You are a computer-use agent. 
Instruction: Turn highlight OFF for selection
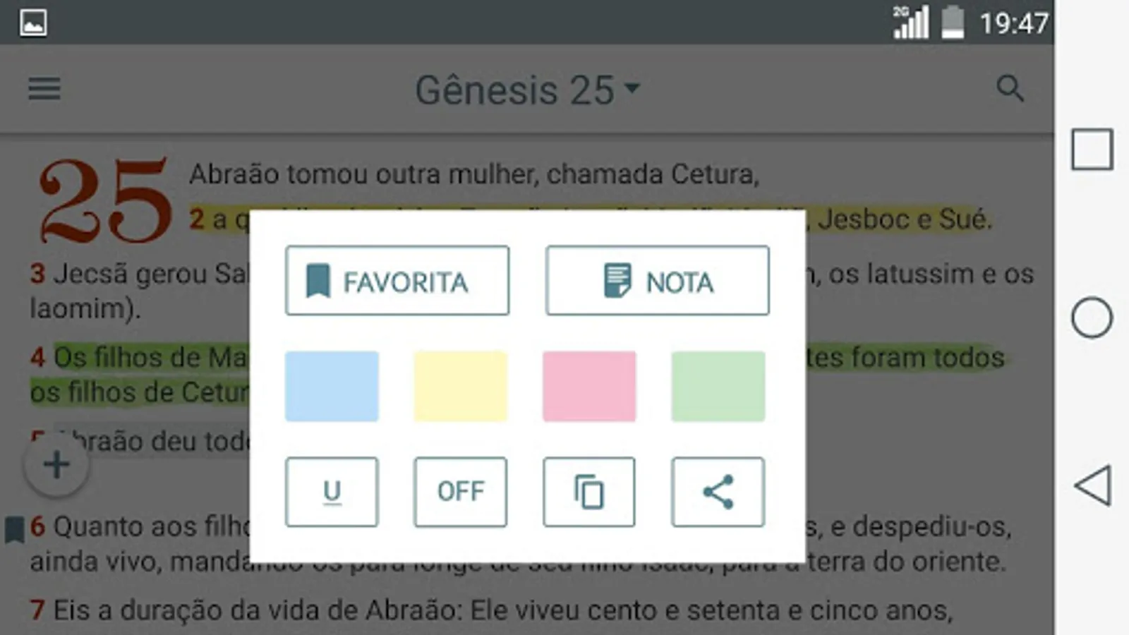460,492
